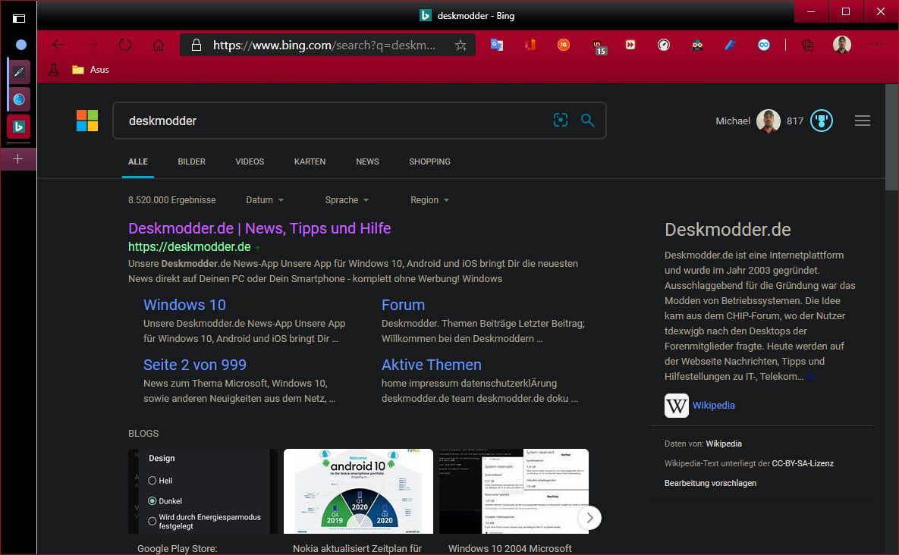Go back to the previous page
This screenshot has height=555, width=899.
(58, 45)
